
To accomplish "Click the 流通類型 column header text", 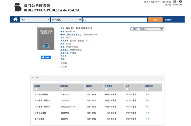I will (108, 86).
